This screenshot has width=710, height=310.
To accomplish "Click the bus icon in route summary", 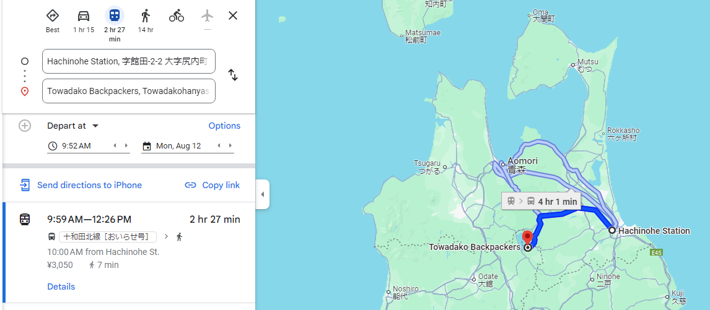I will [x=51, y=237].
